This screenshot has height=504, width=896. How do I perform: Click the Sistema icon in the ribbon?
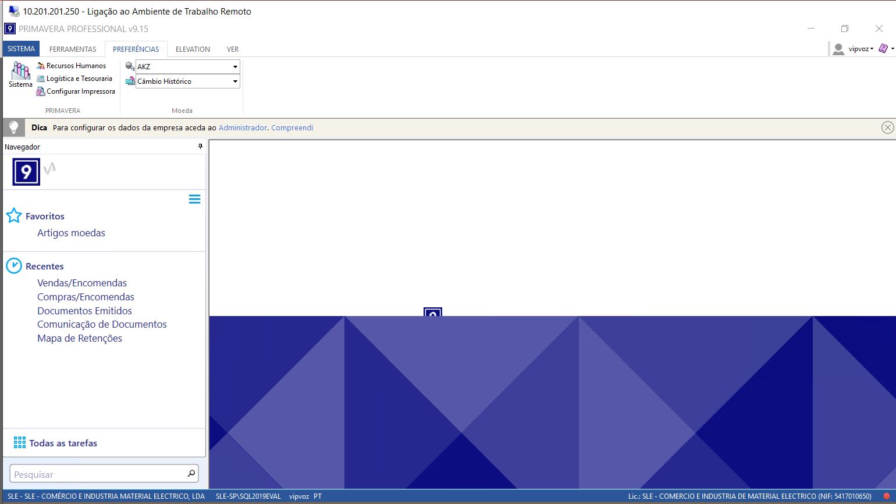tap(20, 72)
